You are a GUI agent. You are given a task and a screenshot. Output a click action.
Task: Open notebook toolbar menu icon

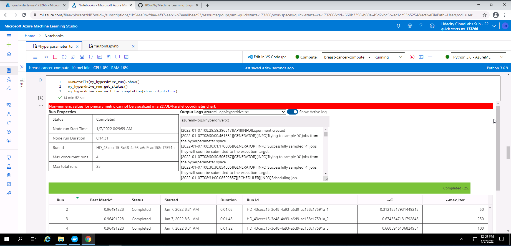[35, 57]
